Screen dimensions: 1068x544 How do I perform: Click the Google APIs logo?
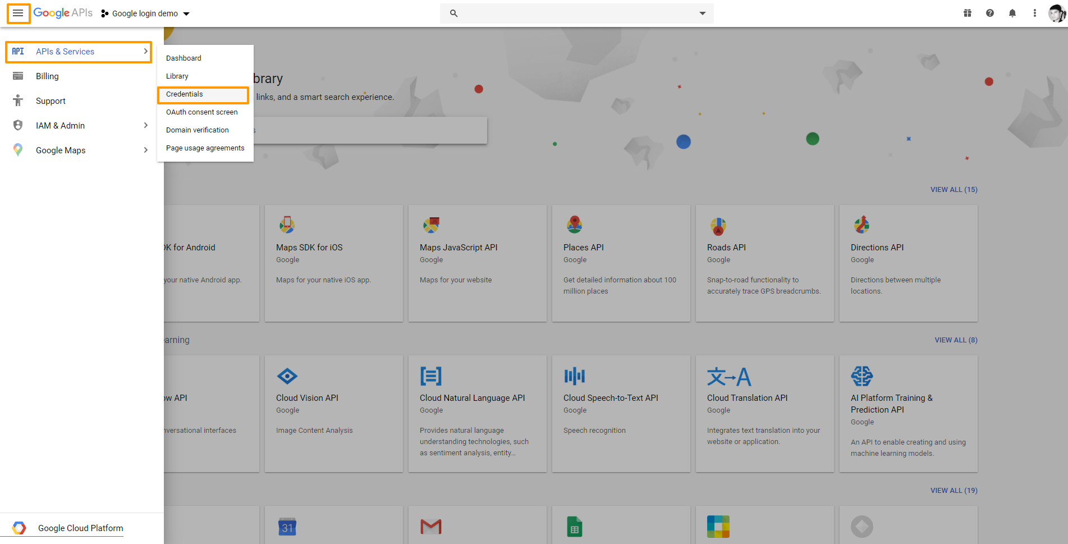click(63, 13)
